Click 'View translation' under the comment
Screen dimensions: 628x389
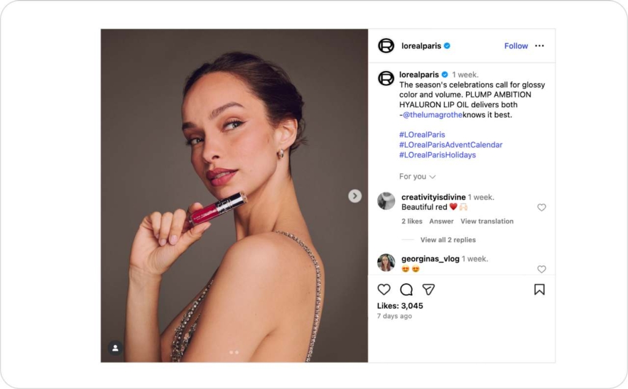pyautogui.click(x=488, y=221)
